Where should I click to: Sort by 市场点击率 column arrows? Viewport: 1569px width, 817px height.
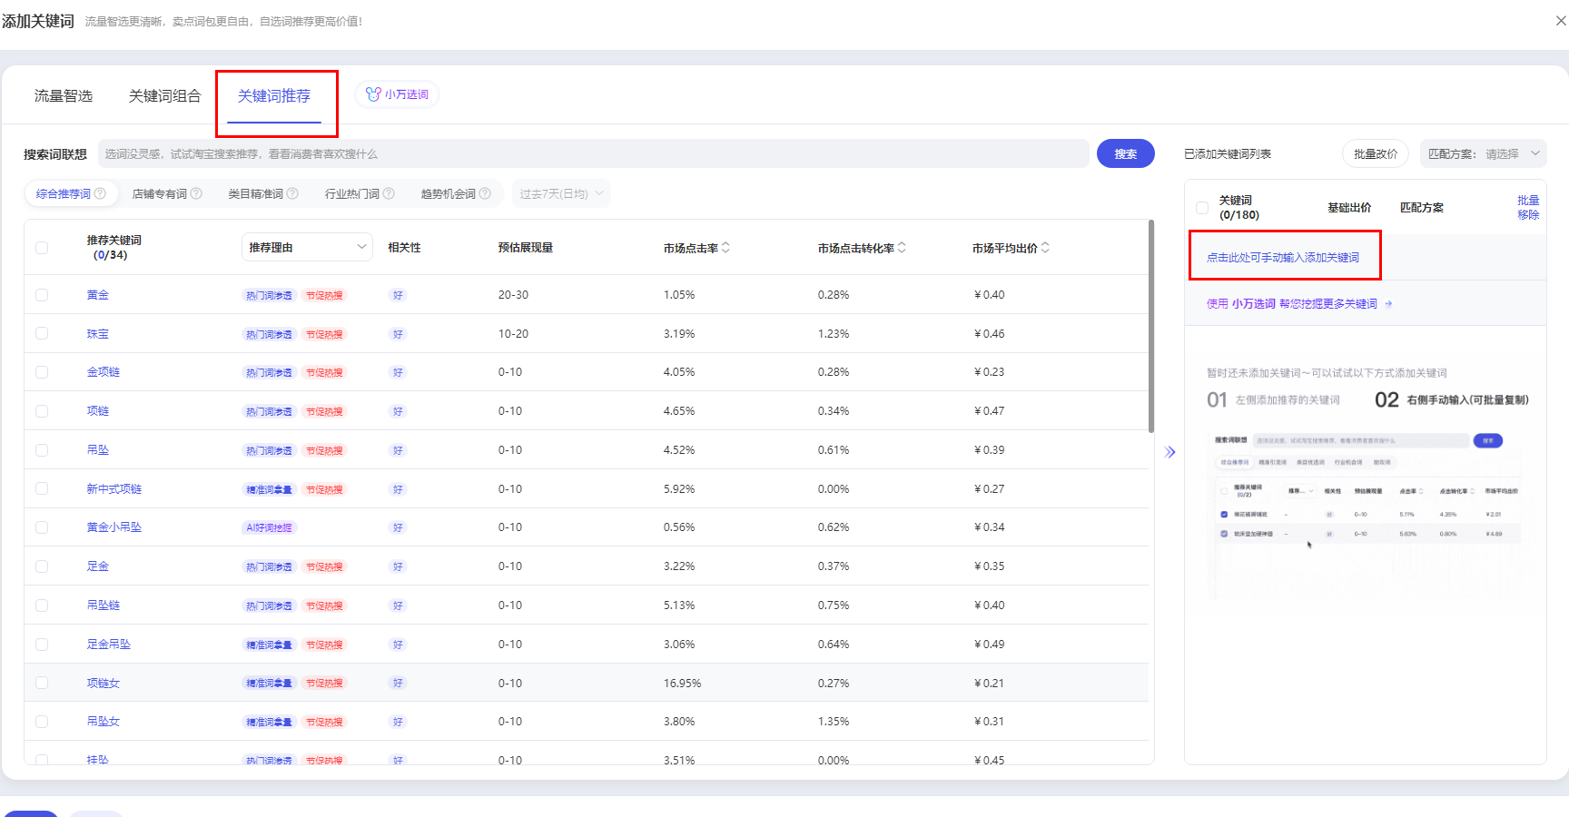point(725,248)
